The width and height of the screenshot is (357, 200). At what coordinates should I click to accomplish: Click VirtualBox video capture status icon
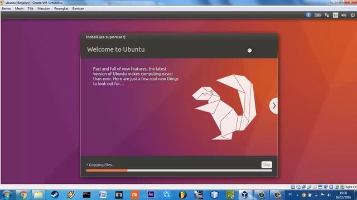(326, 187)
